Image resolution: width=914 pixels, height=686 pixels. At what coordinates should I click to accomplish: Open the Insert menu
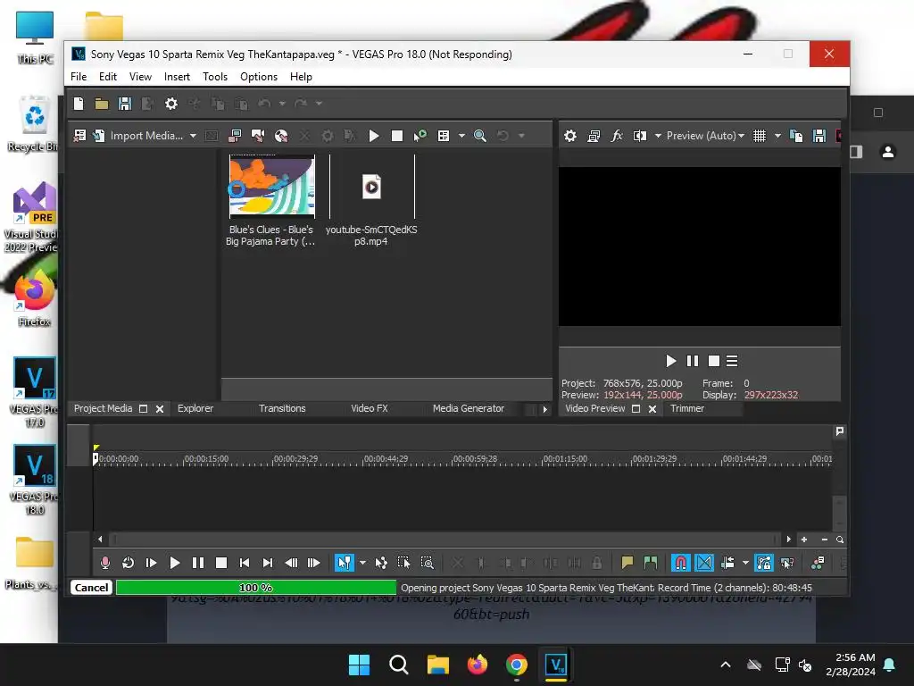tap(177, 77)
